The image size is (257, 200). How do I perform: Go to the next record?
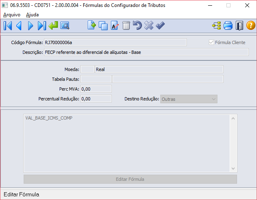(30, 26)
